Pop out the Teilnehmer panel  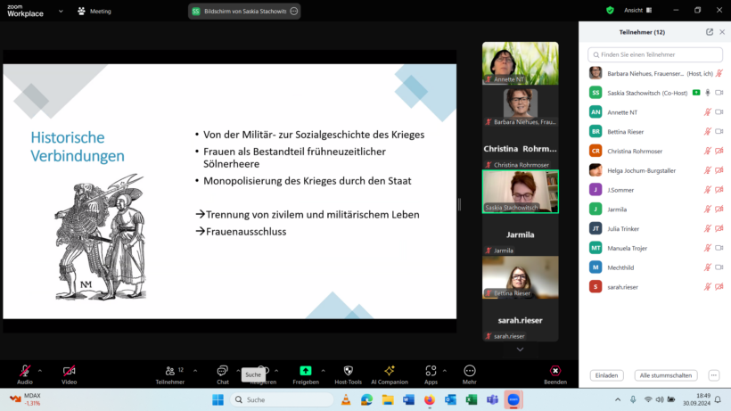point(710,32)
